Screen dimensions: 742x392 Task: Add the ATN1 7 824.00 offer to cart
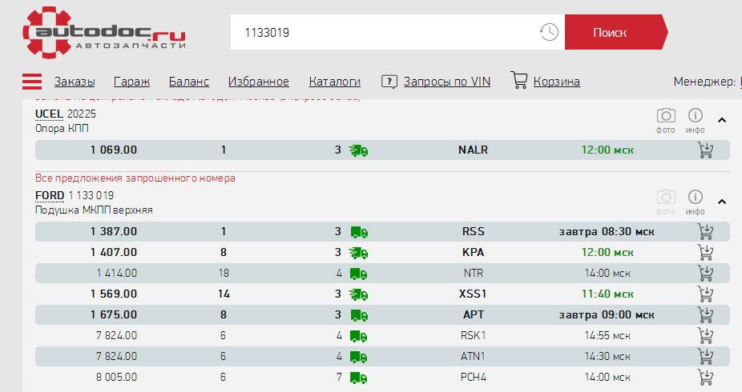tap(706, 357)
